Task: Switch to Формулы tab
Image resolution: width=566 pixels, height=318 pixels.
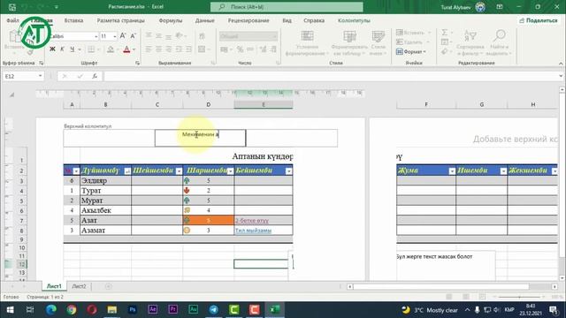Action: coord(171,20)
